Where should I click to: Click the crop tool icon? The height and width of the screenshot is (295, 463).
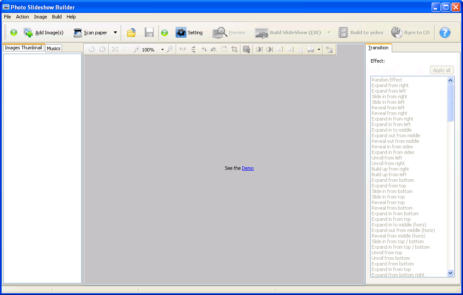click(x=235, y=49)
